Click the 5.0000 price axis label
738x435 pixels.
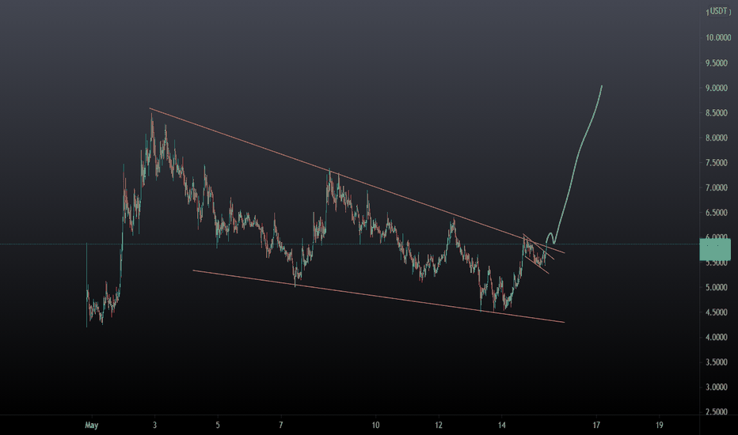tap(716, 287)
